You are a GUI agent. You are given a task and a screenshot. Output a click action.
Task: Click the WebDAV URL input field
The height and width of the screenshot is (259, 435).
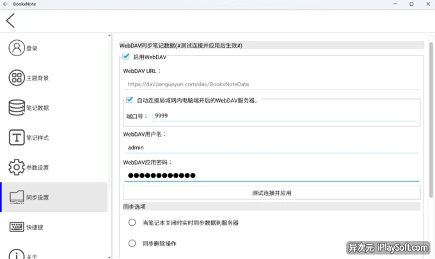point(272,84)
